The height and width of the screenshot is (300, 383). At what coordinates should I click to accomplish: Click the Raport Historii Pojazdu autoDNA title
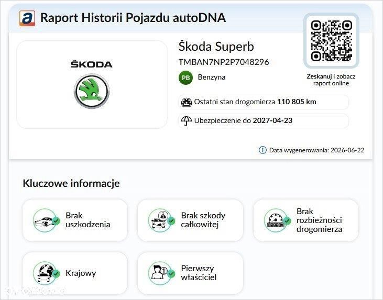coord(133,18)
